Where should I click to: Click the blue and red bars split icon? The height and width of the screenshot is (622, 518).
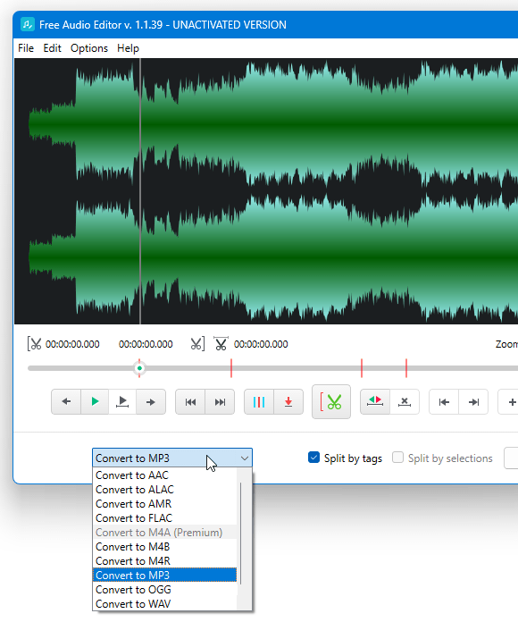[259, 402]
